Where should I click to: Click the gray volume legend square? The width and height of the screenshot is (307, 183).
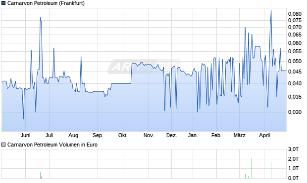[3, 145]
